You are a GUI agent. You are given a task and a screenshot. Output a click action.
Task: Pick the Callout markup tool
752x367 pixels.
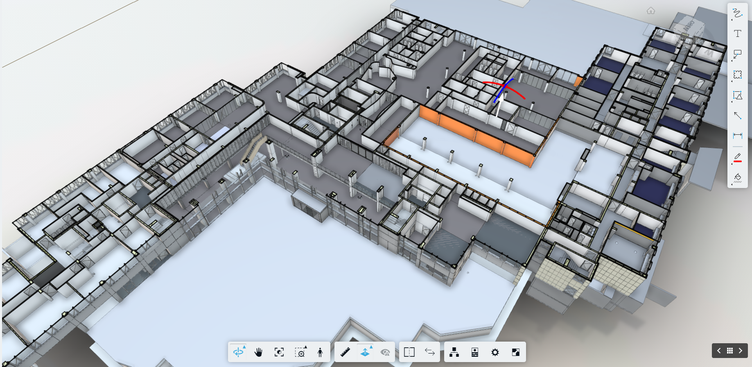click(x=737, y=54)
